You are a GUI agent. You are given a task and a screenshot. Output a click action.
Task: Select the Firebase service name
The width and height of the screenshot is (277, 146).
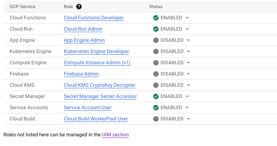(x=19, y=74)
